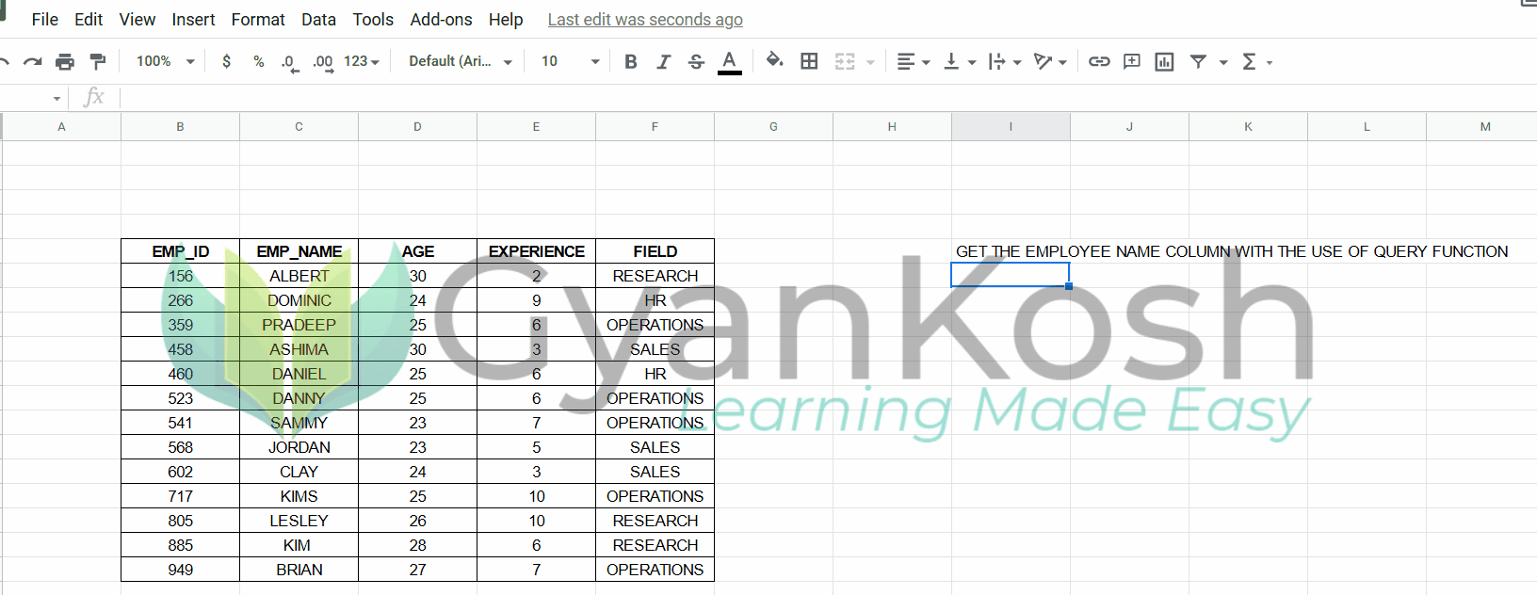This screenshot has width=1537, height=595.
Task: Open the View menu
Action: click(x=138, y=19)
